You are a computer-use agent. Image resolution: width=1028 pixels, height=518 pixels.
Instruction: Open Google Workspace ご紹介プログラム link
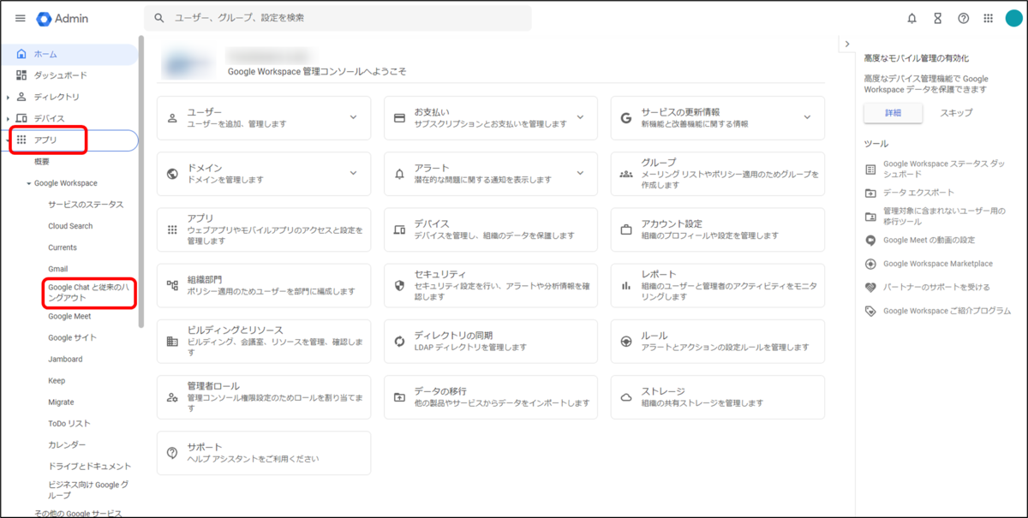[947, 311]
